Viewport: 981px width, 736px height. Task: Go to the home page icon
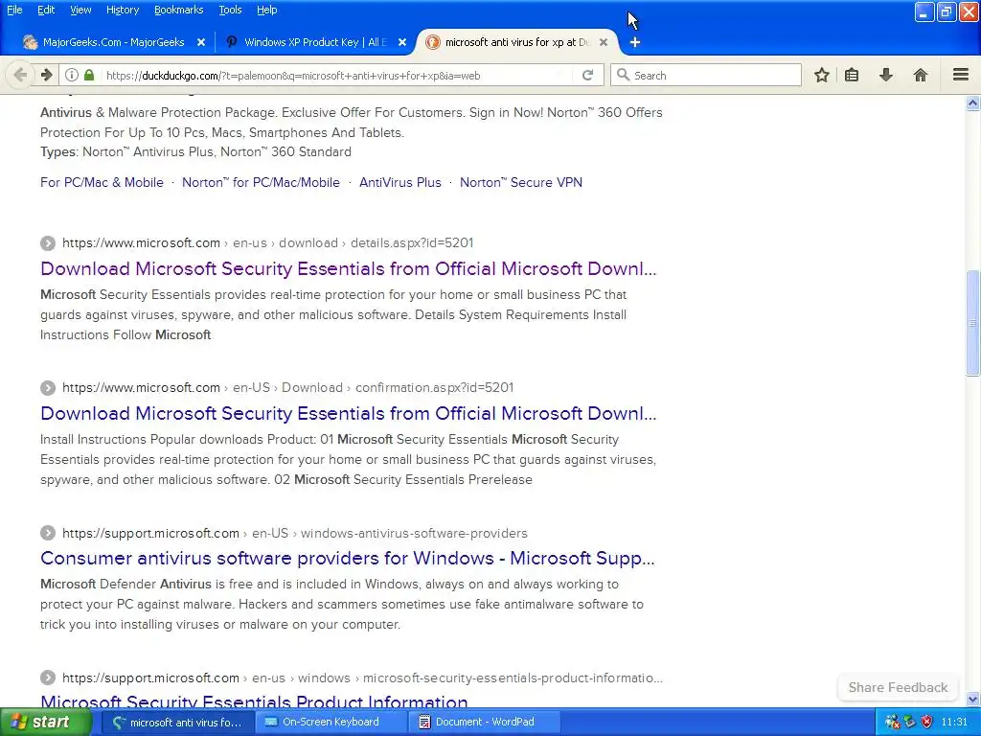[921, 75]
